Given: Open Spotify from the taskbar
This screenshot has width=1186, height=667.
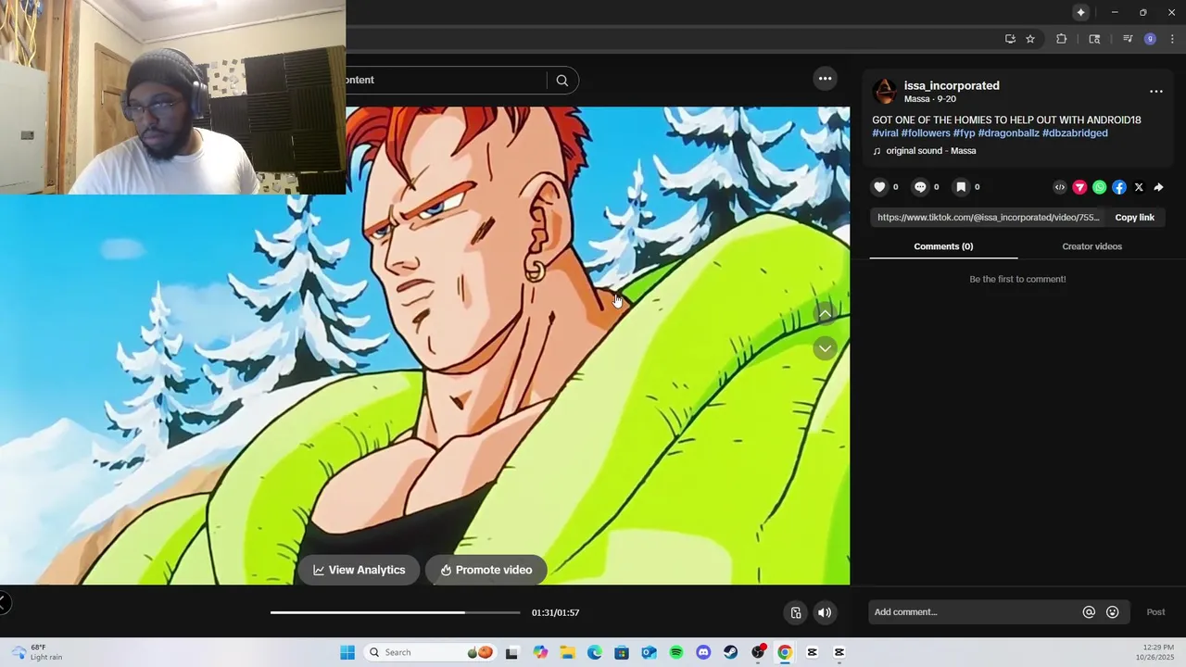Looking at the screenshot, I should (676, 652).
